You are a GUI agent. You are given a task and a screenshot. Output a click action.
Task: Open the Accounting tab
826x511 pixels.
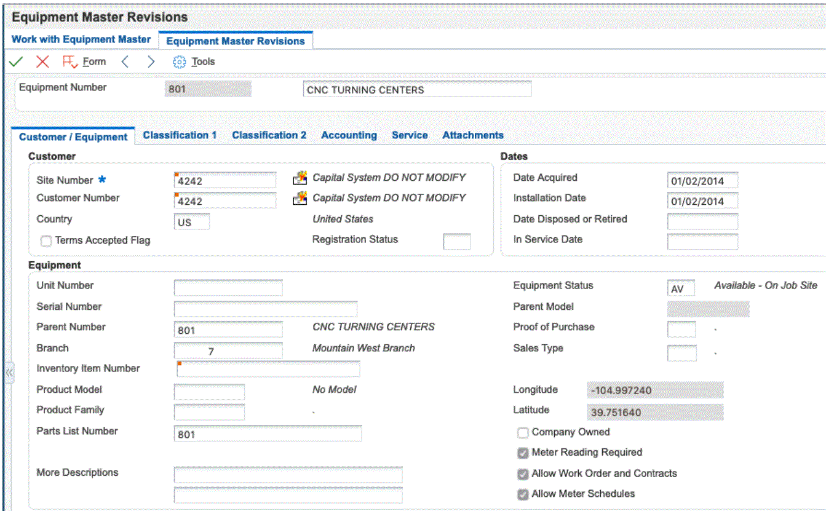(349, 135)
